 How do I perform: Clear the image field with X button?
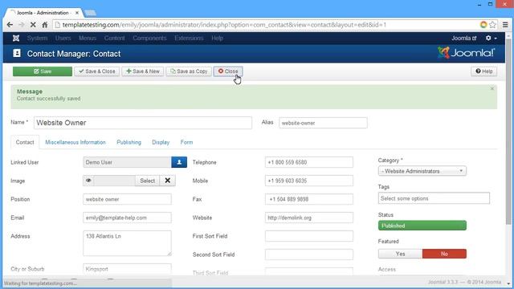click(168, 181)
